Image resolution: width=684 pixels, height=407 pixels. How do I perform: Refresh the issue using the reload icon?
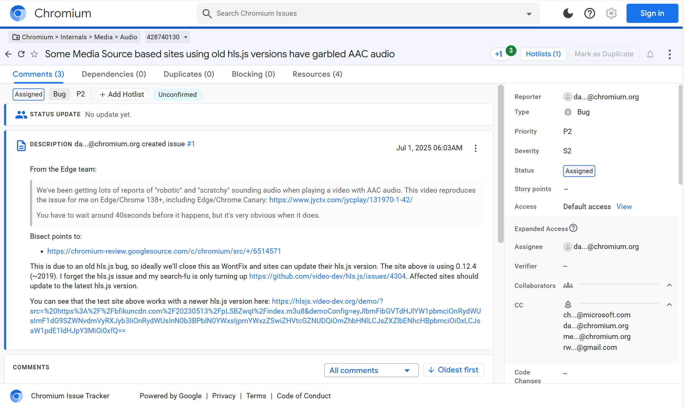click(x=21, y=54)
